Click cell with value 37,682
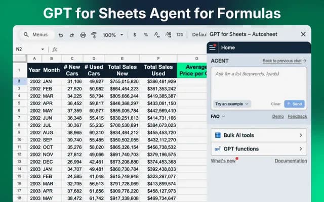 click(x=72, y=191)
